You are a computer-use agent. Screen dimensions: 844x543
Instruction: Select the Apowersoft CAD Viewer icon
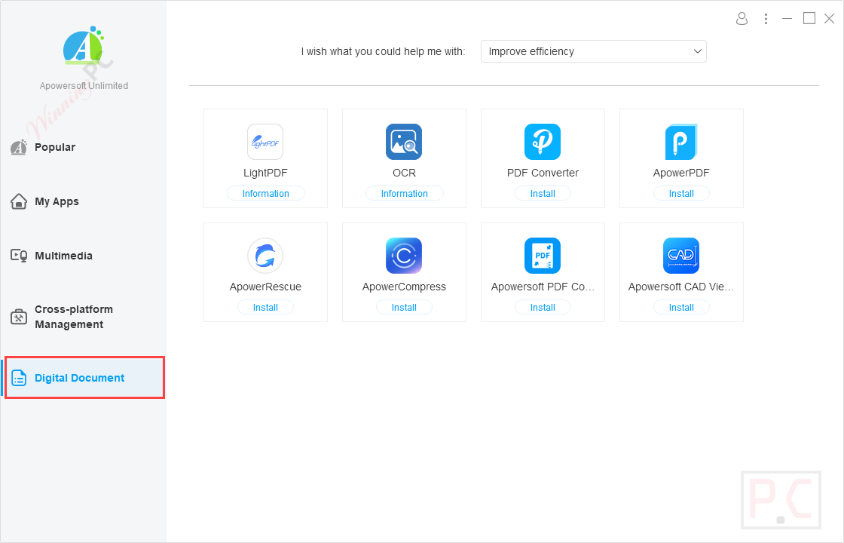tap(681, 256)
